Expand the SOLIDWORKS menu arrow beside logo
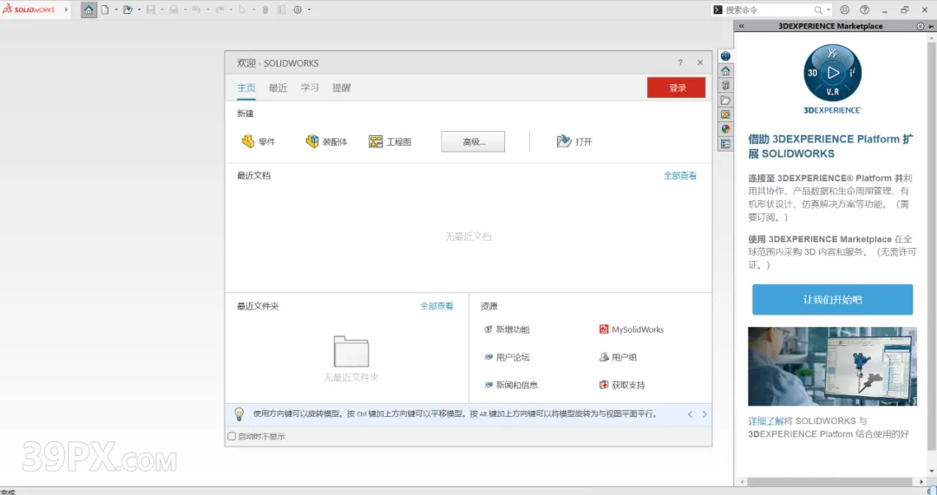937x495 pixels. [x=66, y=10]
